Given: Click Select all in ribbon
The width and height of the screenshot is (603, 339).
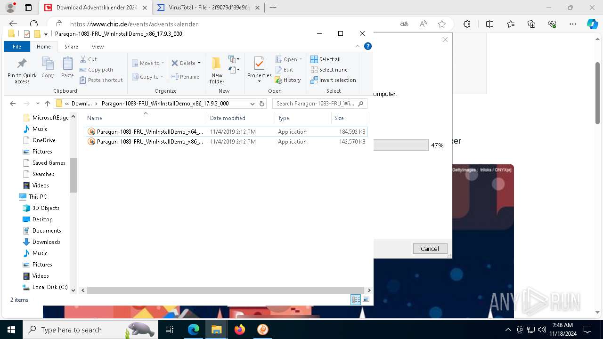Looking at the screenshot, I should coord(326,59).
